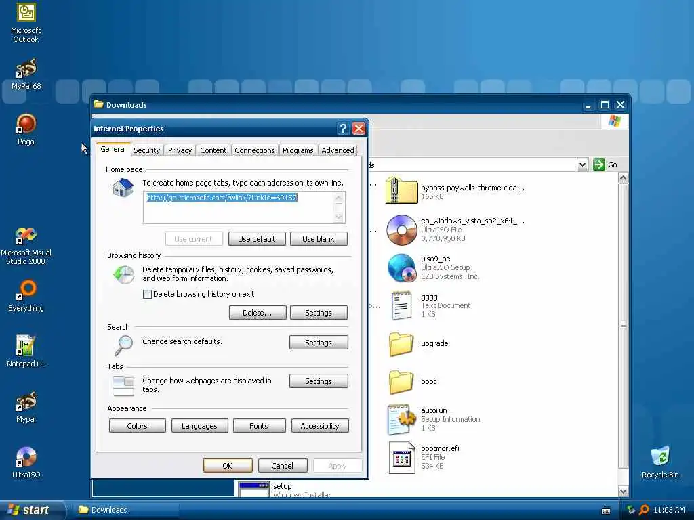The width and height of the screenshot is (694, 520).
Task: Launch the Mypal desktop shortcut
Action: pos(26,407)
